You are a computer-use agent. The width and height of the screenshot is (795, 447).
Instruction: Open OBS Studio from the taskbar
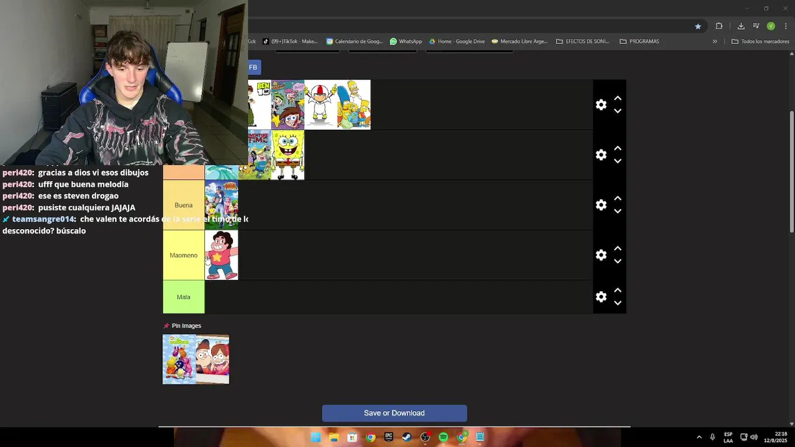[x=425, y=437]
